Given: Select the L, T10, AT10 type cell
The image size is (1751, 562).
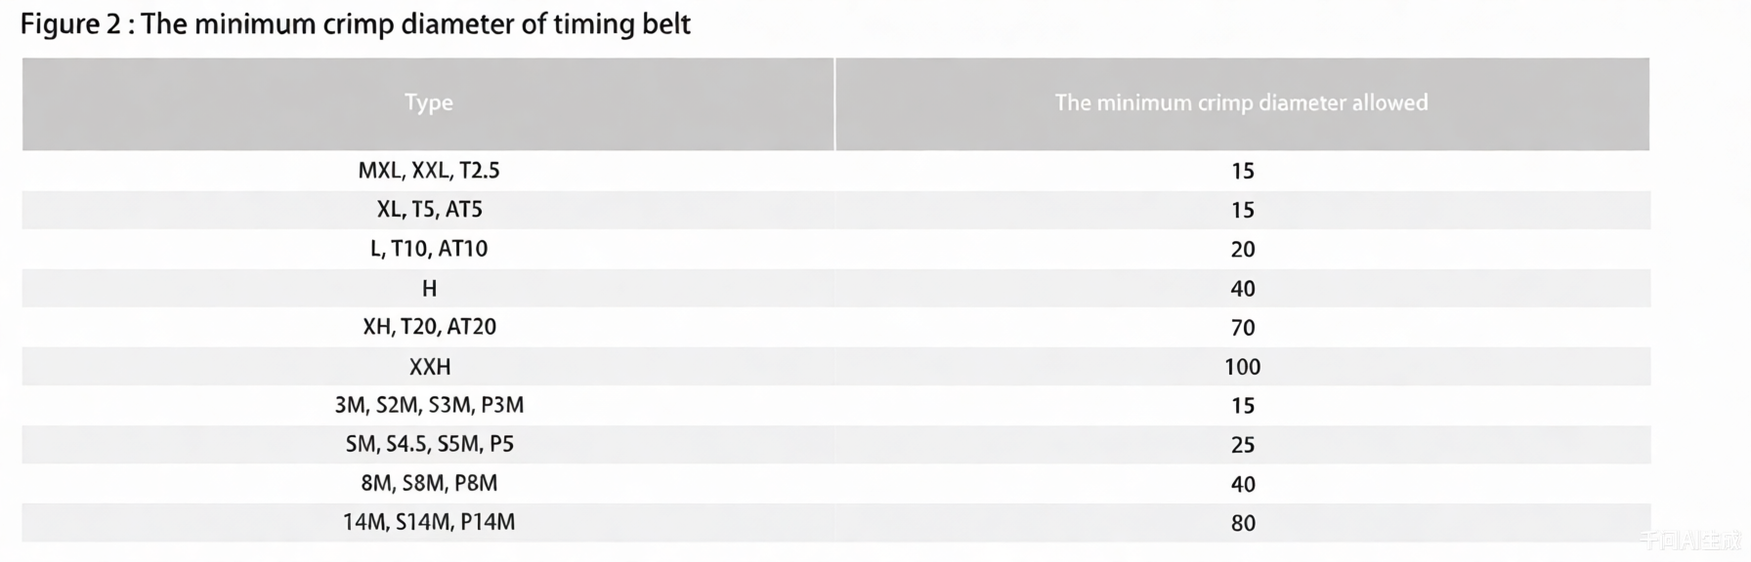Looking at the screenshot, I should pos(428,249).
